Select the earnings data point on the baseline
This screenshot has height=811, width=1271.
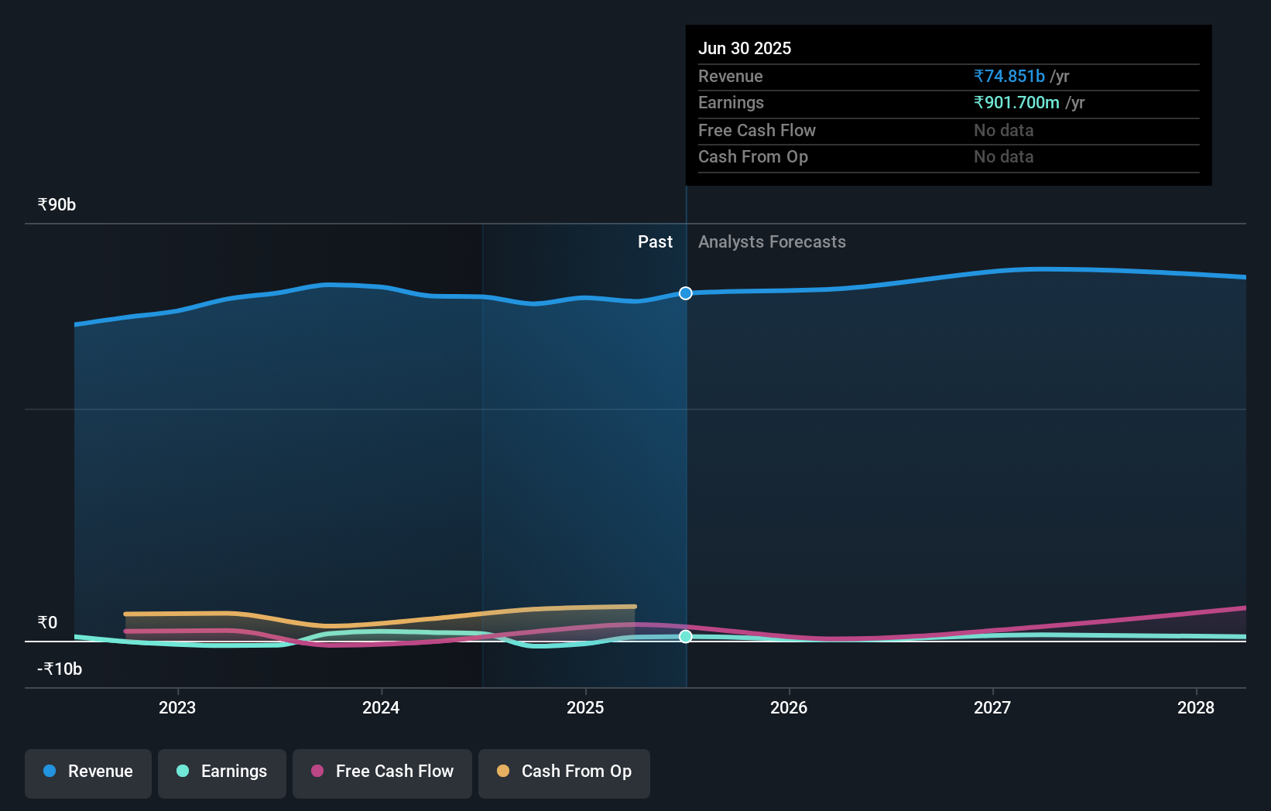click(685, 637)
